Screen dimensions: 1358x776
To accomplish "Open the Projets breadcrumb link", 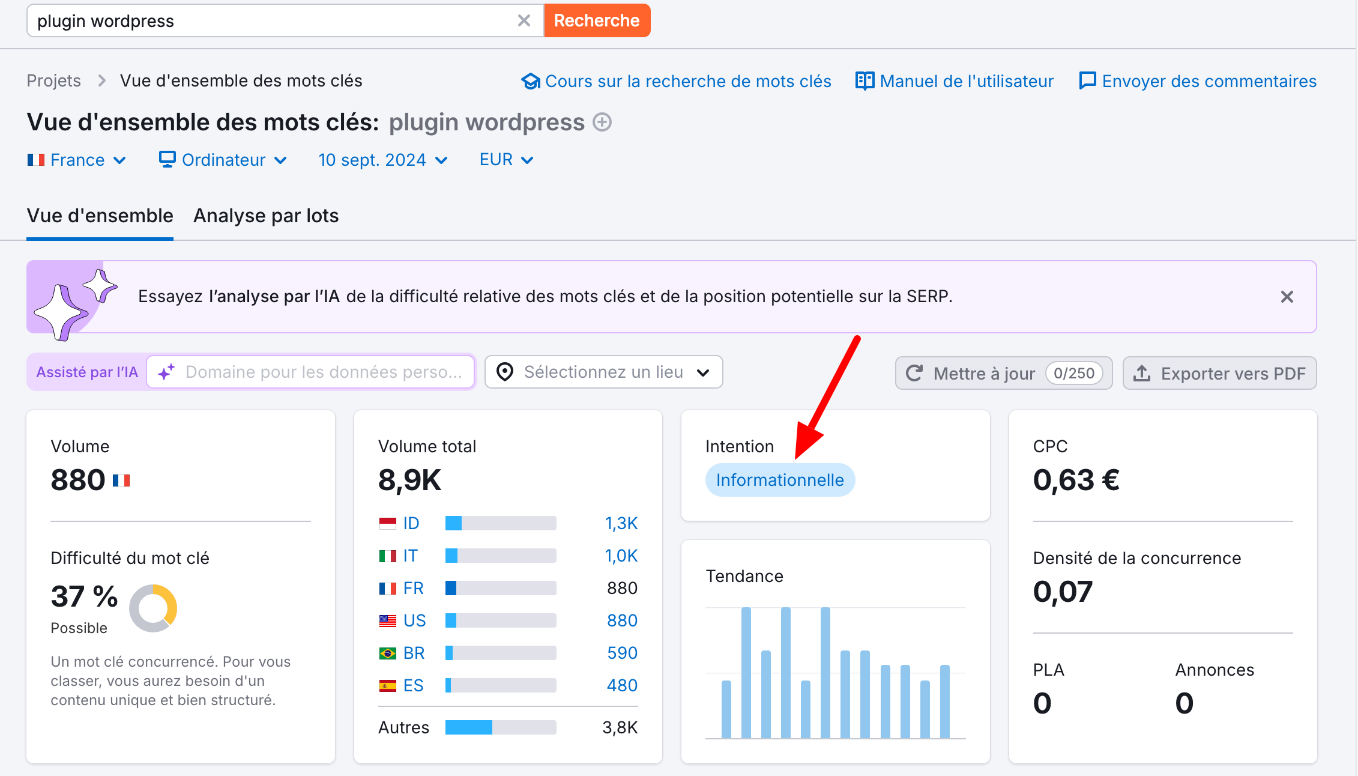I will (x=53, y=81).
